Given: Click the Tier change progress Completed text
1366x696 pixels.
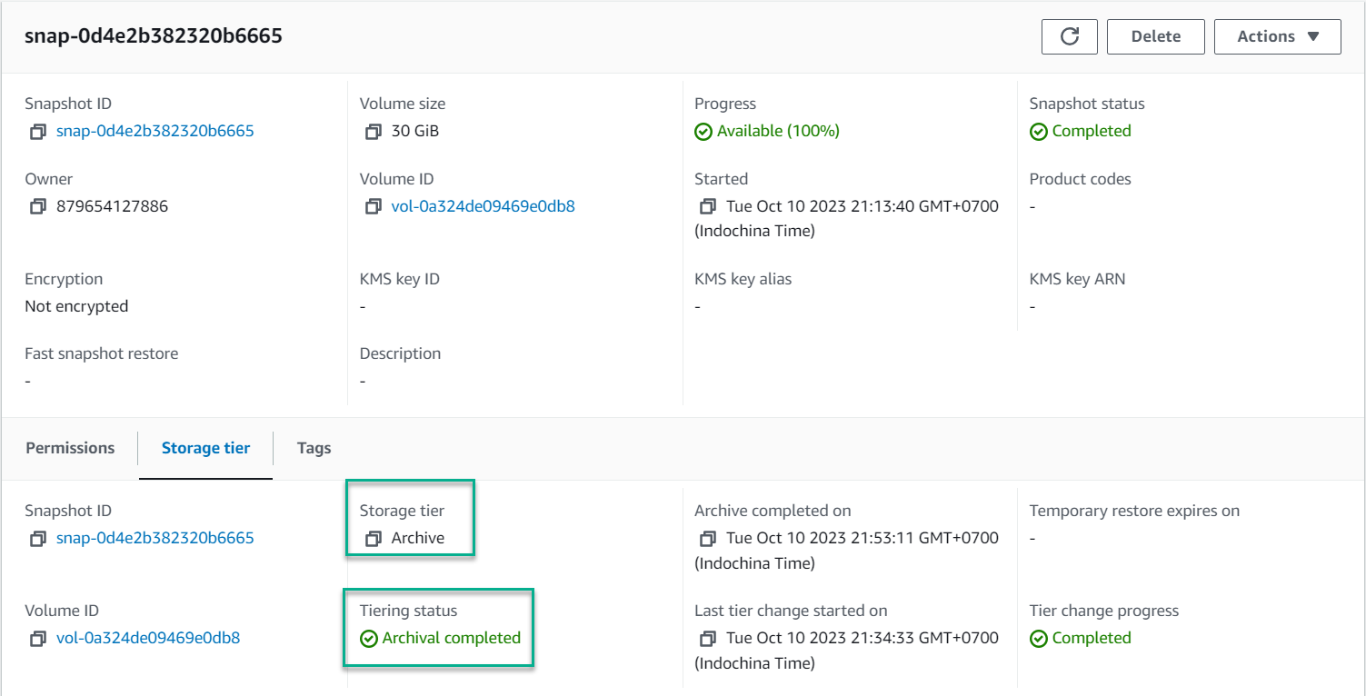Looking at the screenshot, I should [x=1092, y=638].
